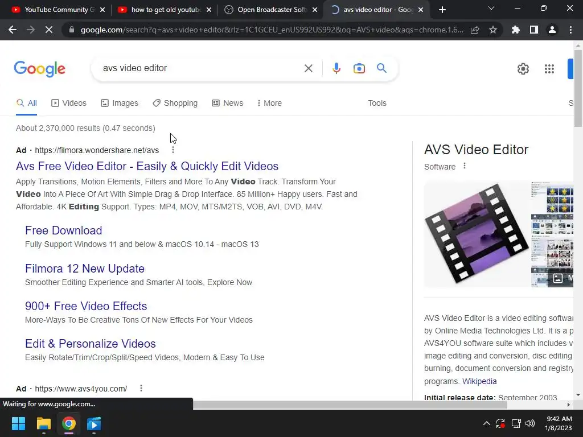This screenshot has height=437, width=583.
Task: Click the https://filmora.wondershare.net/avs ad URL
Action: click(x=97, y=150)
